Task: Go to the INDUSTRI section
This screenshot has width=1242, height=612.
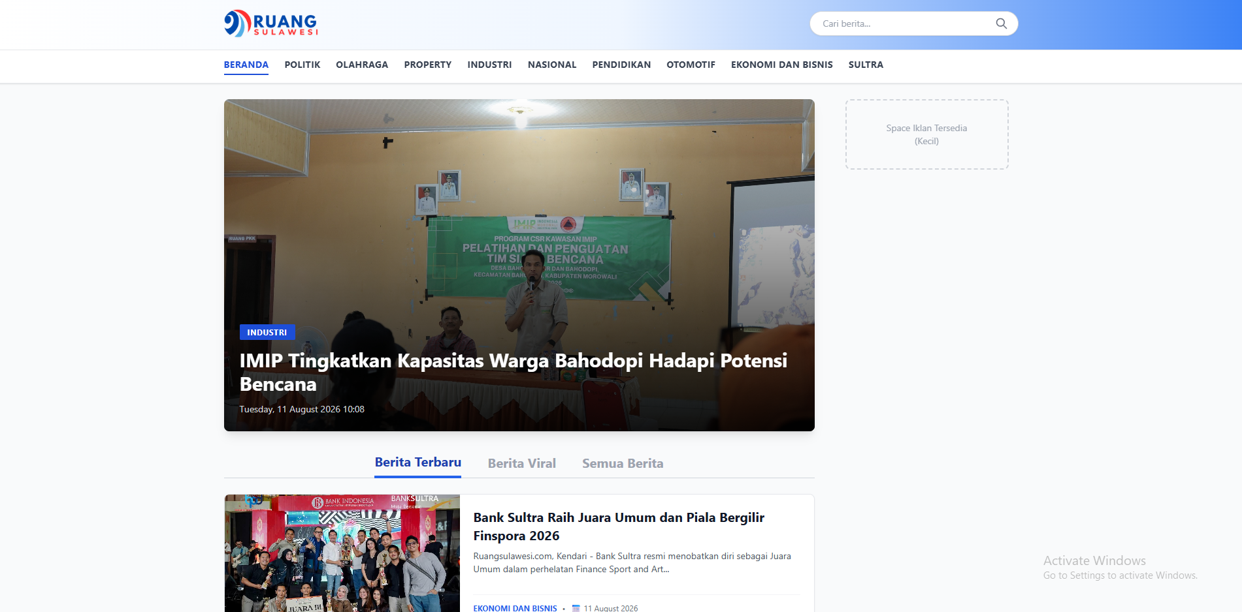Action: point(490,65)
